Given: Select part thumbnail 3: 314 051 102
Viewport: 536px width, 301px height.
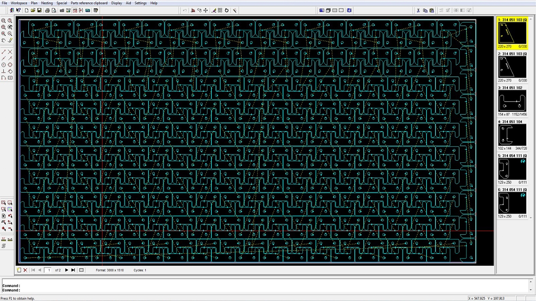Looking at the screenshot, I should coord(512,101).
